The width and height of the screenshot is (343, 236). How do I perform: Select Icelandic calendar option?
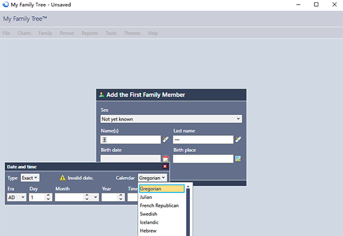pyautogui.click(x=162, y=222)
